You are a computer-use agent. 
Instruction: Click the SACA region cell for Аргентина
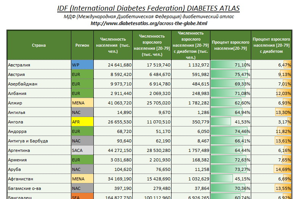[x=82, y=151]
